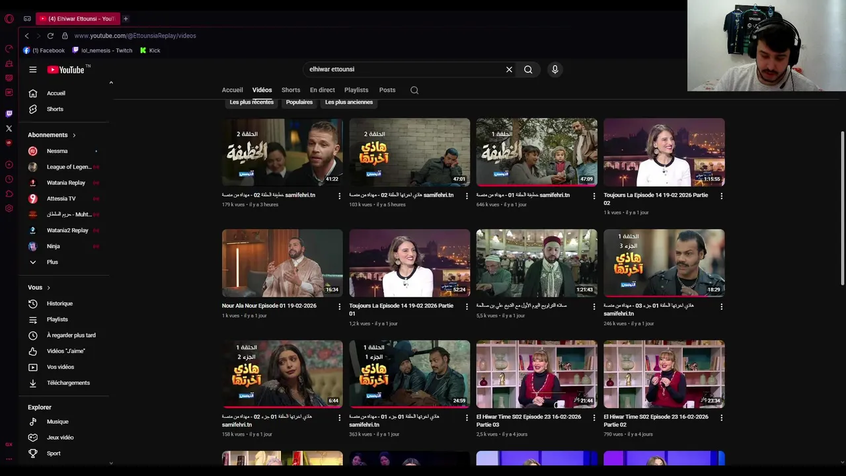Switch to the channel Shorts tab
The height and width of the screenshot is (476, 846).
tap(291, 90)
